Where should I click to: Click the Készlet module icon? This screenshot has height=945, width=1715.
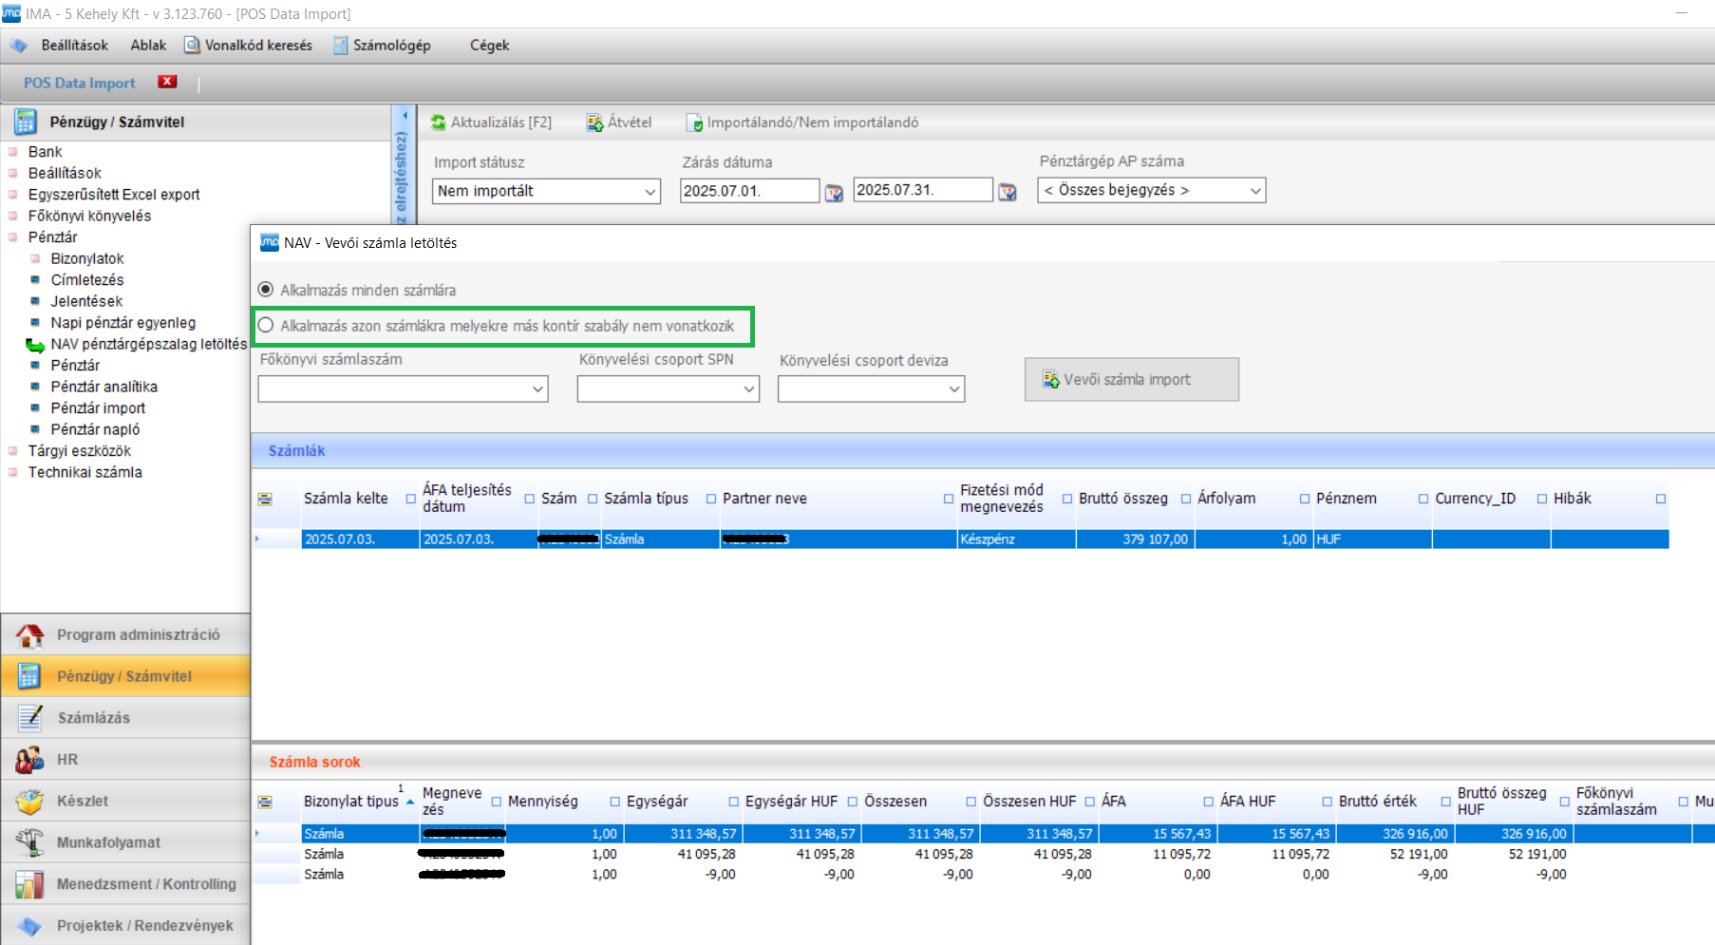pos(29,802)
